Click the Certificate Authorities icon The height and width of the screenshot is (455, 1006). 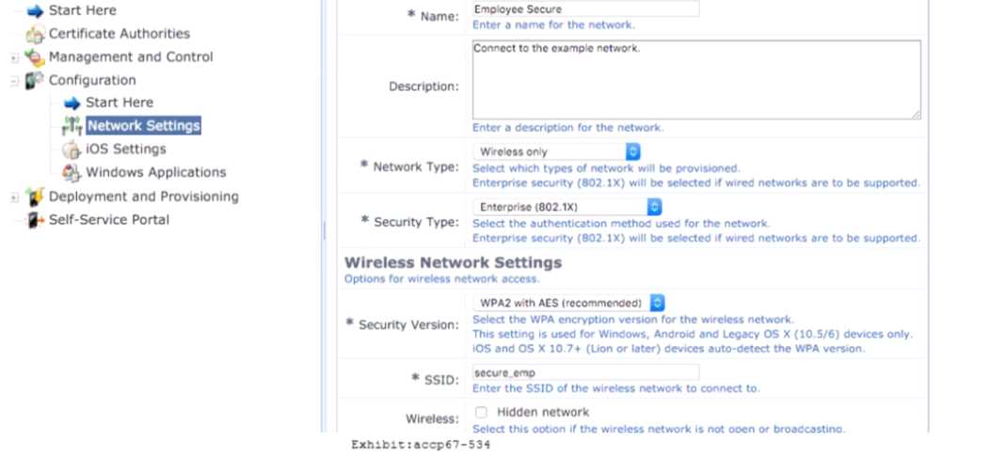(x=35, y=34)
